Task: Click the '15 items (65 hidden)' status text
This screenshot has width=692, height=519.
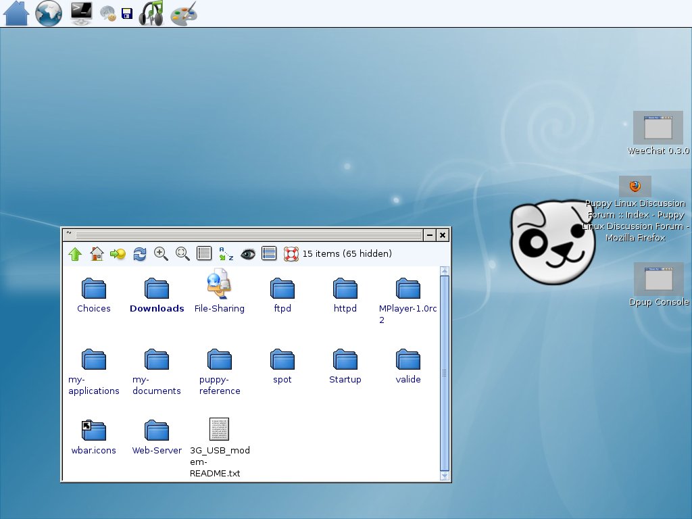Action: tap(347, 254)
